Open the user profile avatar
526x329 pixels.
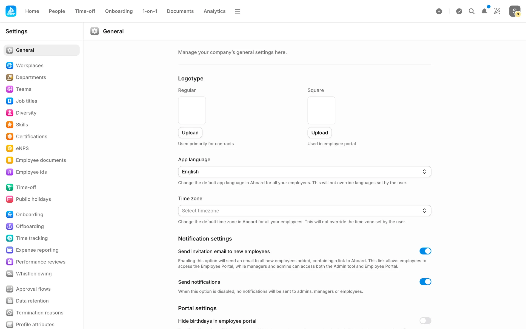tap(514, 11)
